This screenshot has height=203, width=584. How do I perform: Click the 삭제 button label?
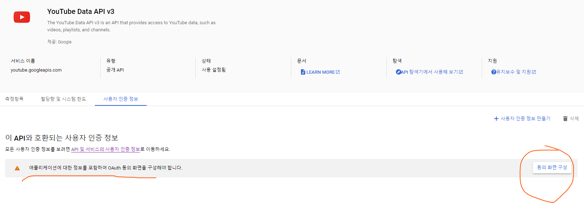tap(574, 119)
